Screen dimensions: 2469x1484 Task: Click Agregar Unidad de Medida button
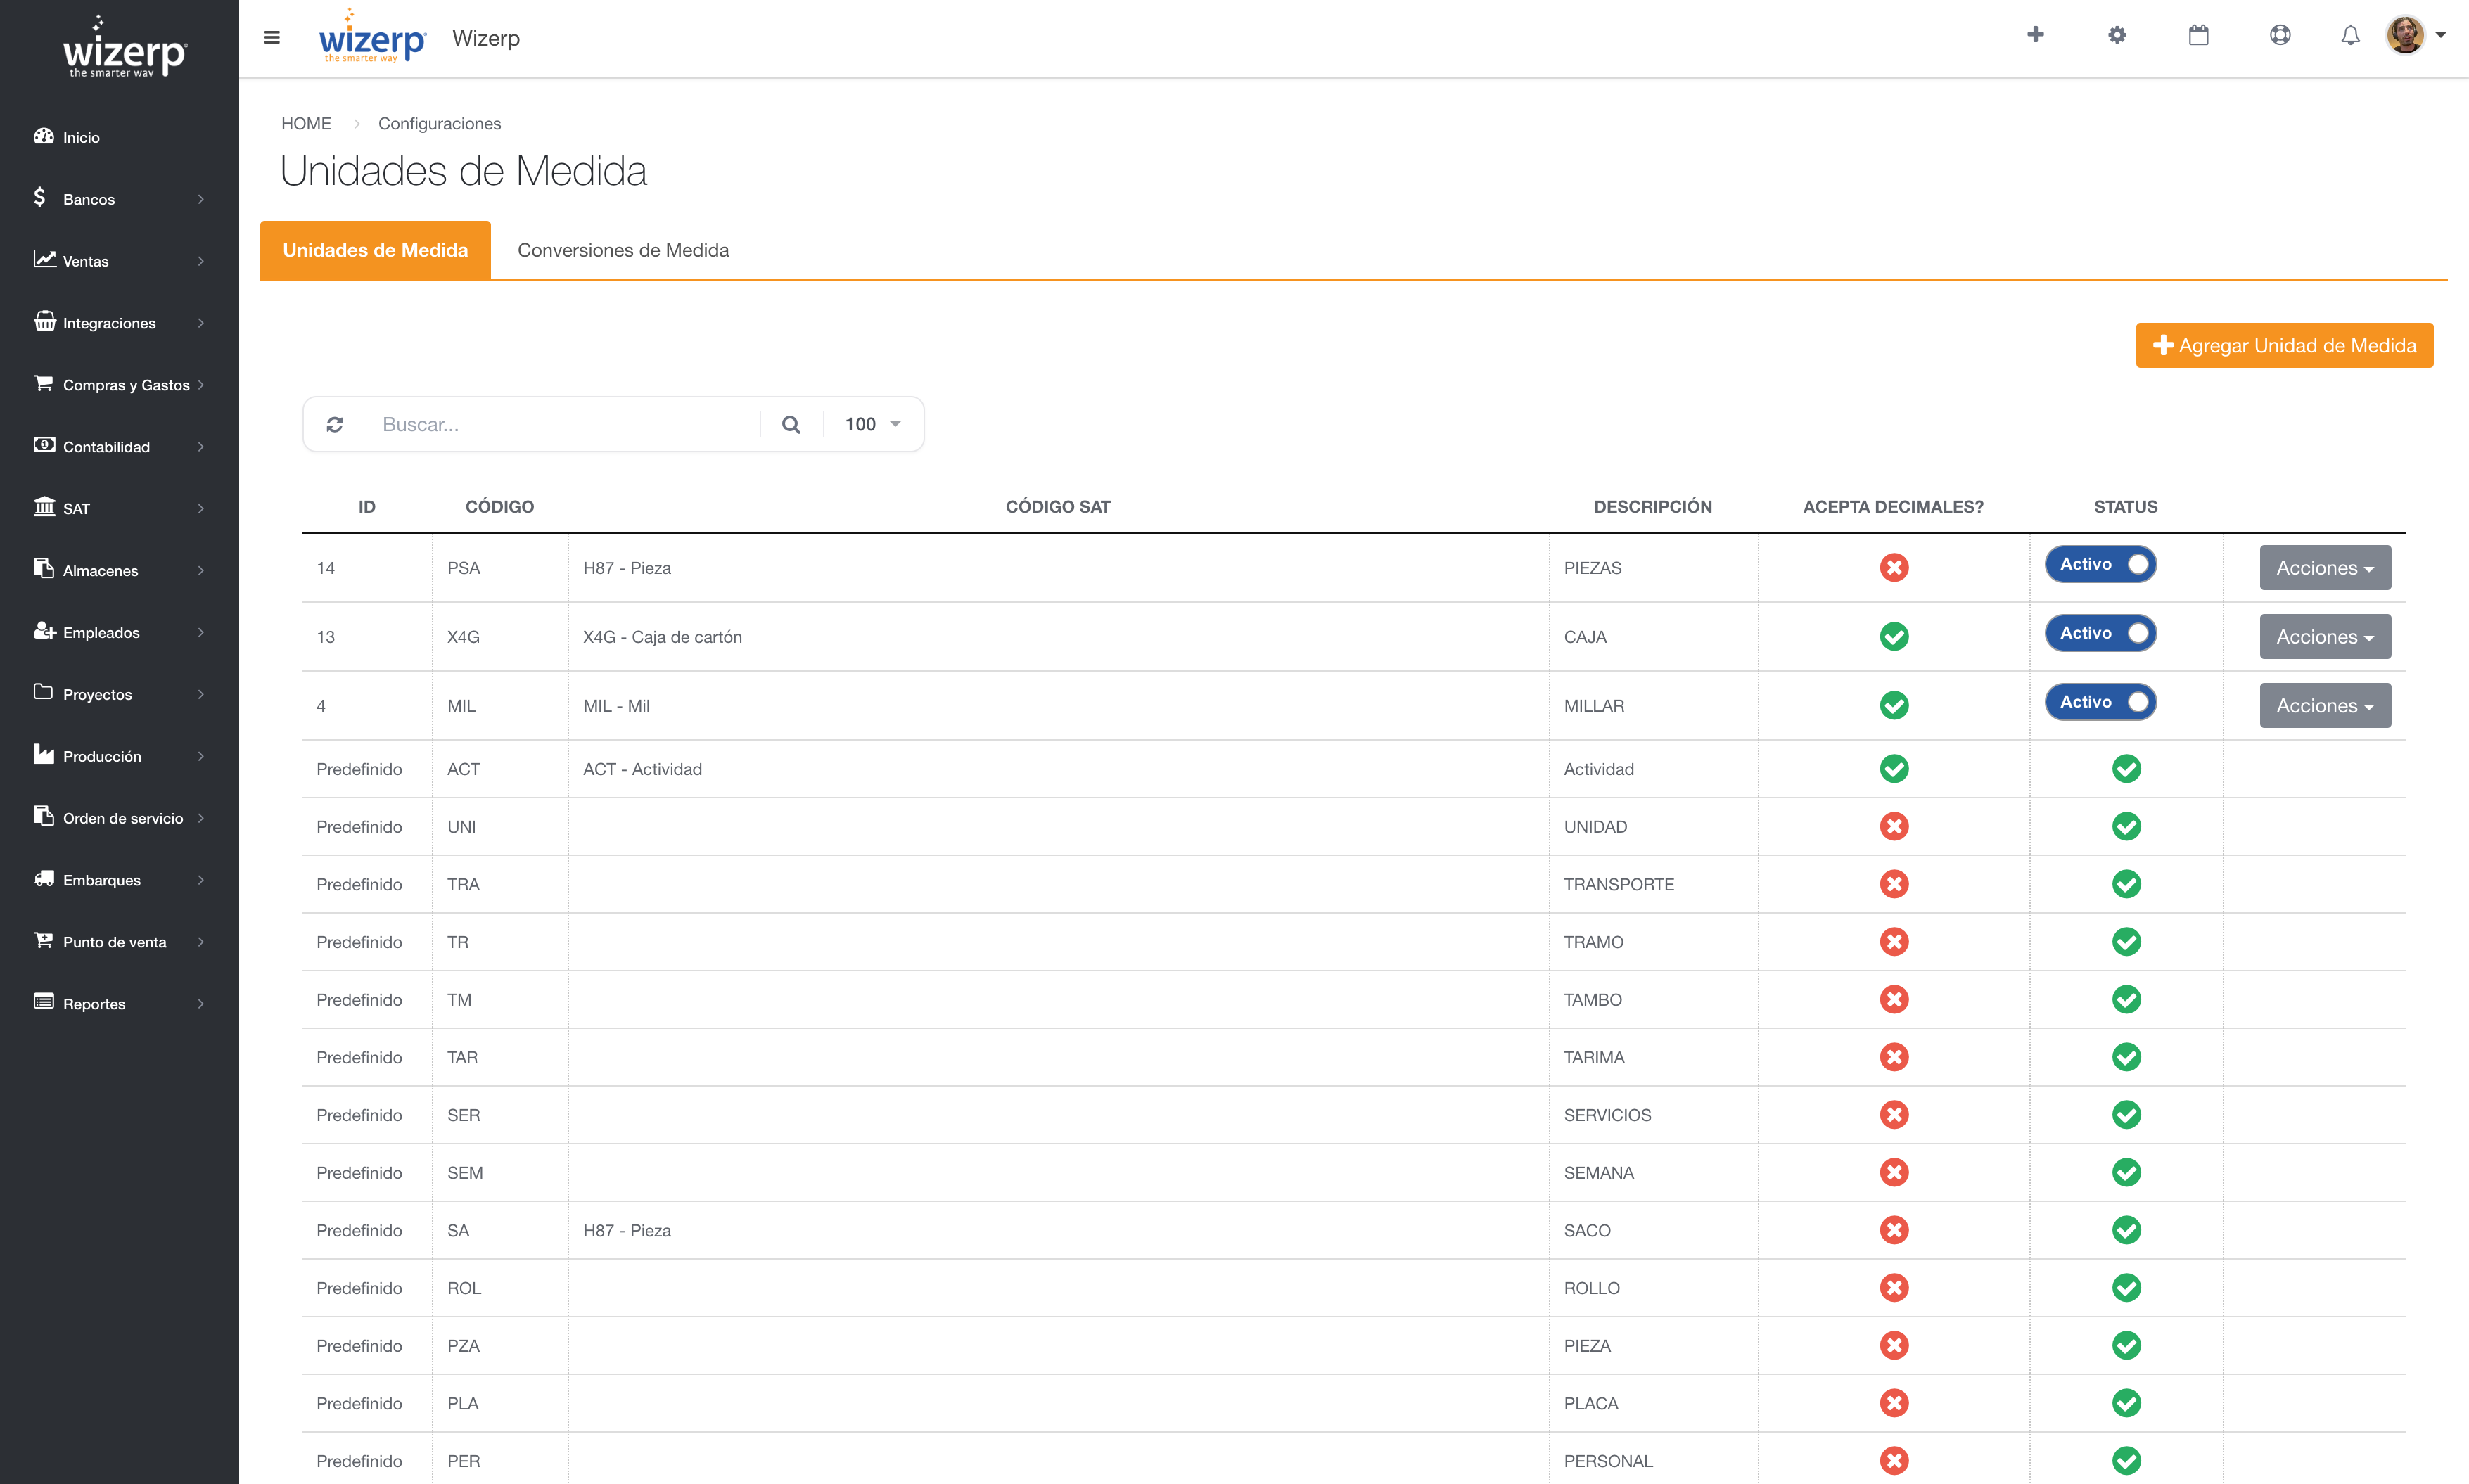click(2284, 345)
